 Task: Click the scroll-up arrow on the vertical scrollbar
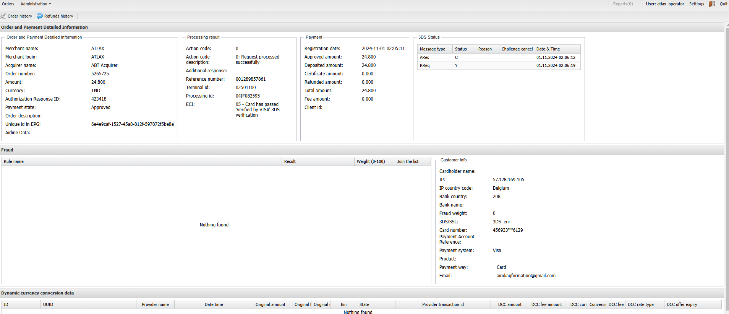pyautogui.click(x=727, y=25)
